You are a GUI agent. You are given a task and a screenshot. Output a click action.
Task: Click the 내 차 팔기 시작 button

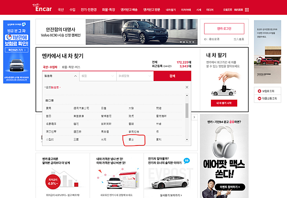[x=224, y=103]
